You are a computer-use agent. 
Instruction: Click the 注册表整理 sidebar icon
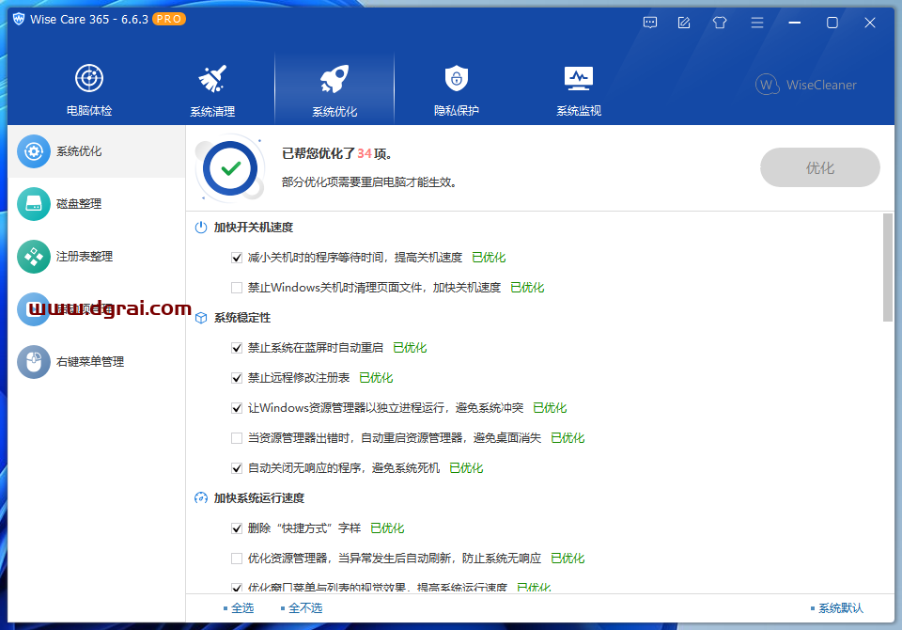(x=34, y=257)
